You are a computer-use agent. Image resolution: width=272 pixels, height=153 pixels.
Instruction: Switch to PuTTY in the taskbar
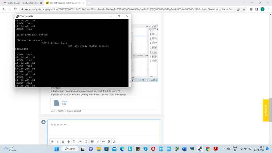tap(200, 149)
